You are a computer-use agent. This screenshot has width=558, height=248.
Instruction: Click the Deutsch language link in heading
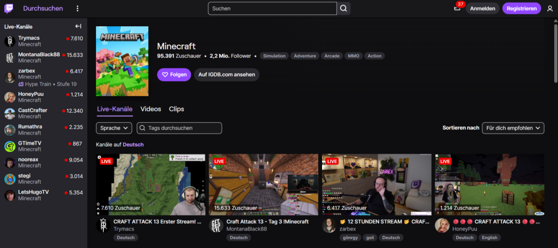tap(133, 145)
